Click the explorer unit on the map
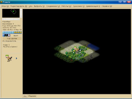Screen dimensions: 132x99 click(77, 50)
